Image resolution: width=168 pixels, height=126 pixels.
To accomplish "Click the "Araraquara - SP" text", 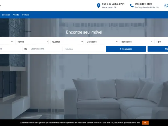I will point(109,7).
